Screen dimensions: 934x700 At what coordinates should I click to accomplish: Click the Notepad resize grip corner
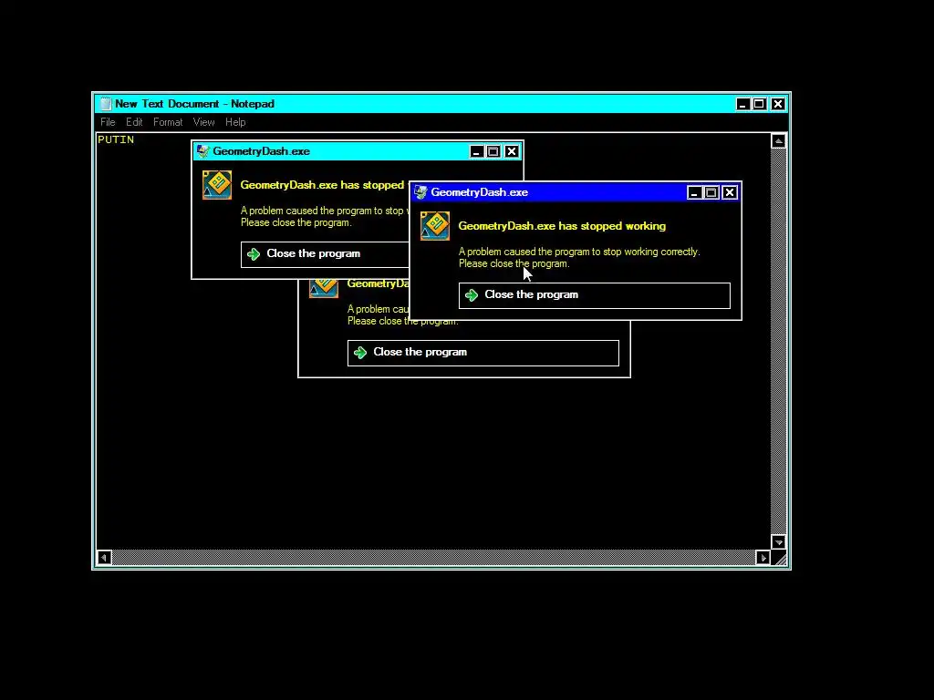pos(779,559)
